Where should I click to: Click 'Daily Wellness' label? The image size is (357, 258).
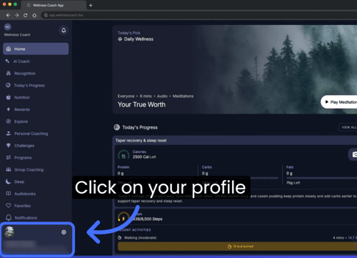pyautogui.click(x=139, y=39)
